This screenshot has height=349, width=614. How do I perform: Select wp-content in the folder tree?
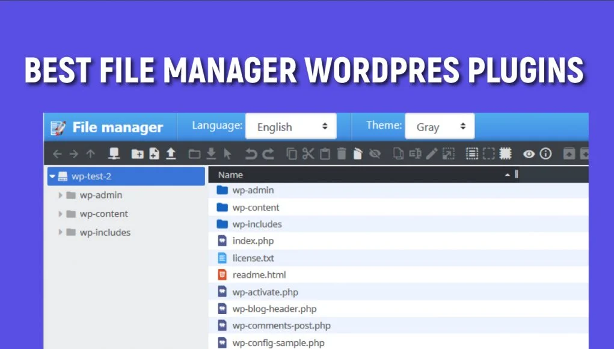[104, 214]
